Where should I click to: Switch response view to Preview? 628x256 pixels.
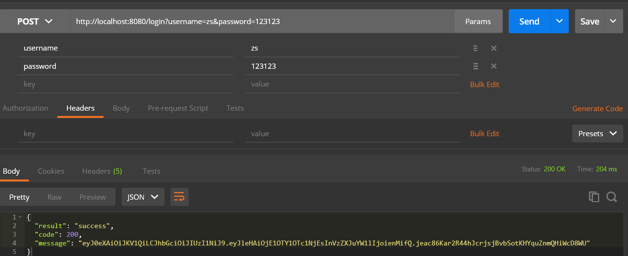click(93, 197)
